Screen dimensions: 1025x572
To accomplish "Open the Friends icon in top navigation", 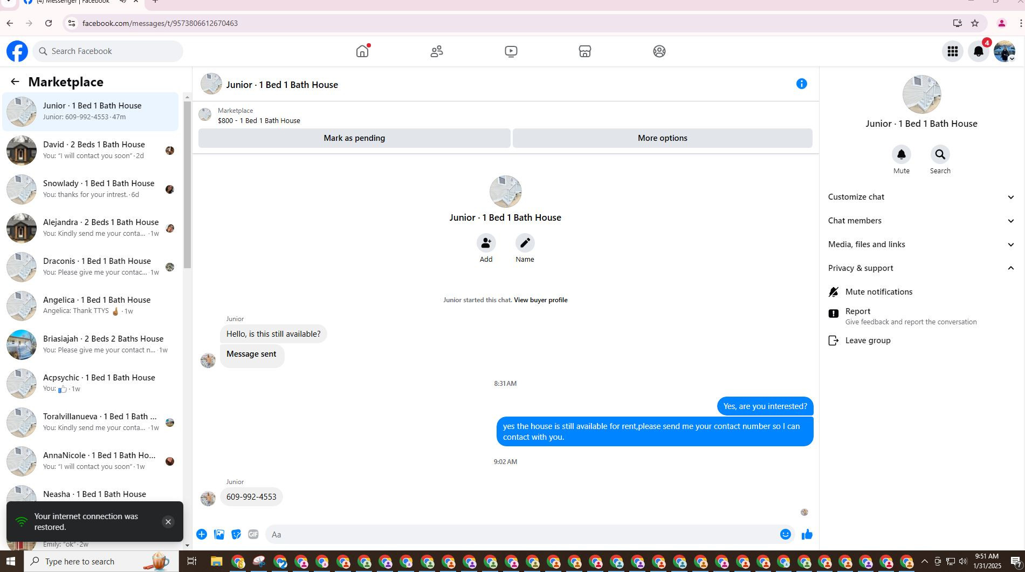I will pos(437,51).
